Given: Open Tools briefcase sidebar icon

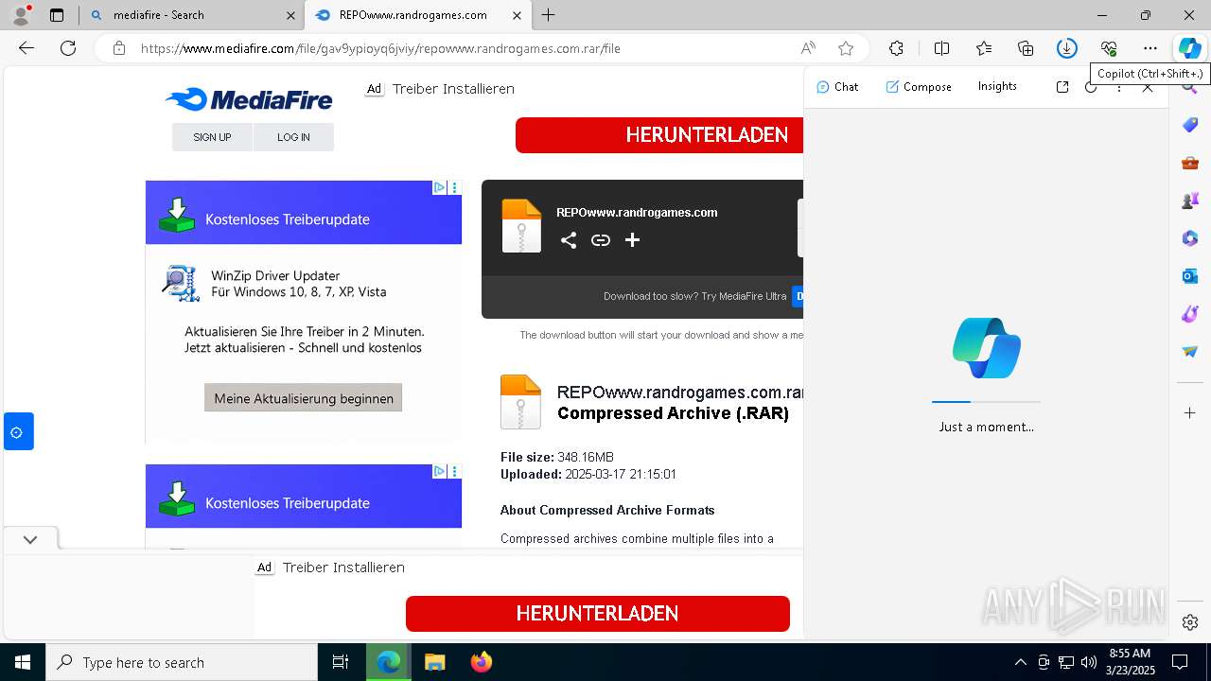Looking at the screenshot, I should point(1190,163).
